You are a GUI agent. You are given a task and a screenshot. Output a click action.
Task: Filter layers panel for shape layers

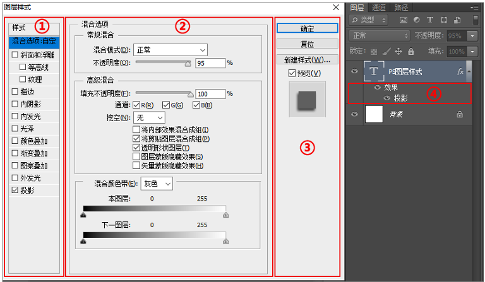[x=444, y=20]
